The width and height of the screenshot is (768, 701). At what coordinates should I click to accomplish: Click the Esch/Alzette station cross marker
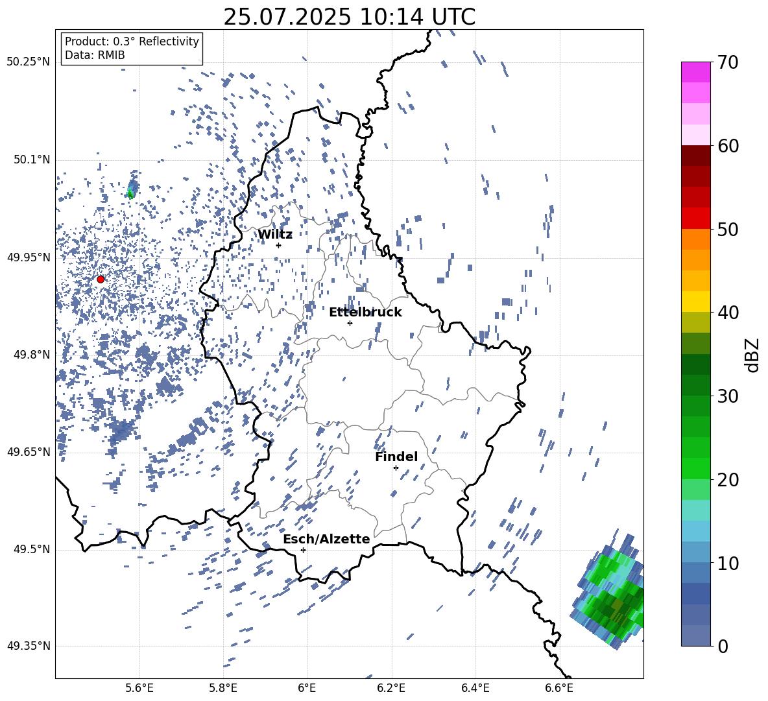[303, 550]
